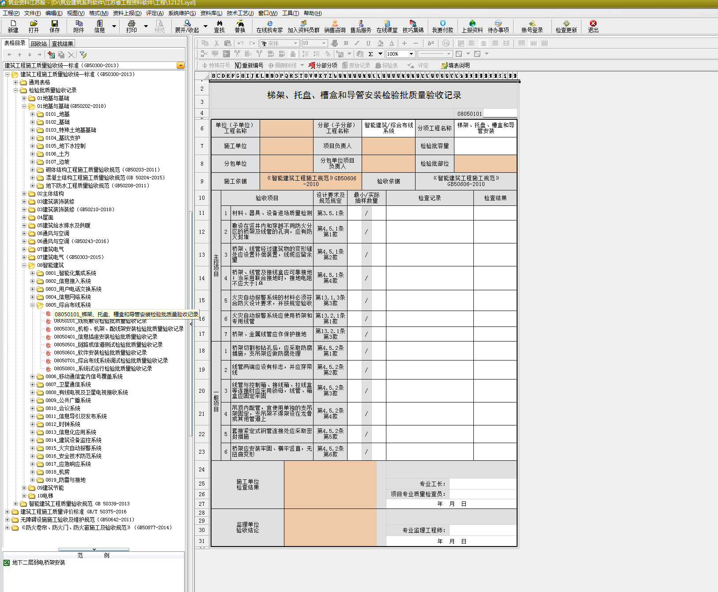Viewport: 718px width, 592px height.
Task: Open the 帮助(H) menu
Action: point(313,13)
